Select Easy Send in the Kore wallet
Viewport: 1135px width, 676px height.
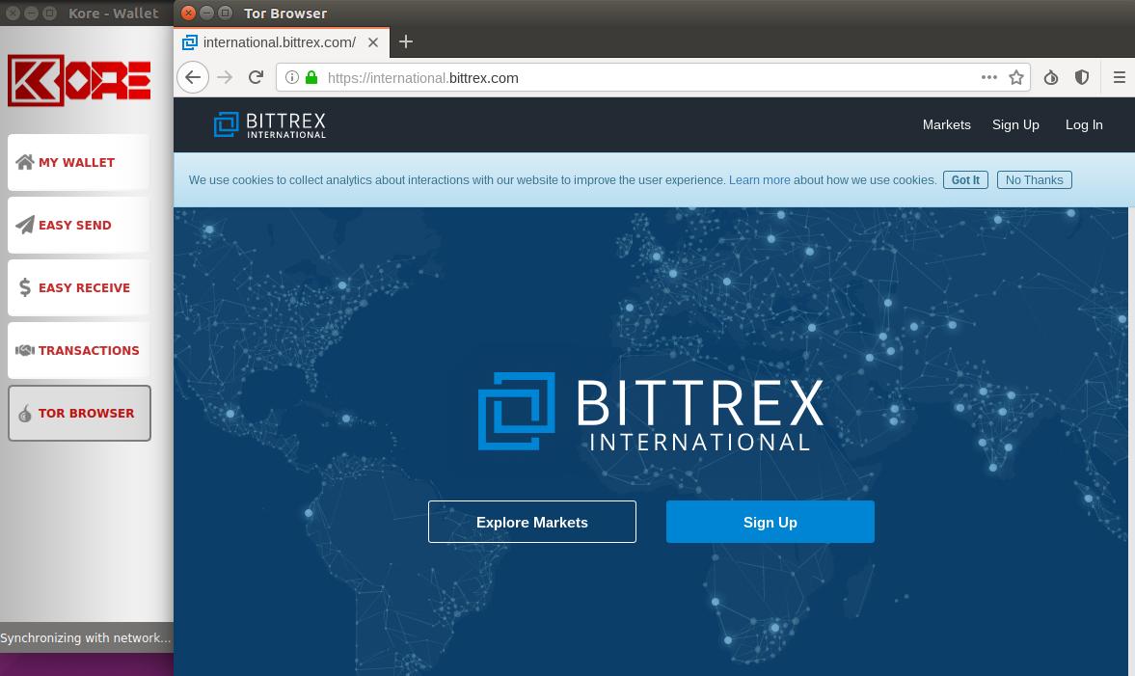(75, 225)
